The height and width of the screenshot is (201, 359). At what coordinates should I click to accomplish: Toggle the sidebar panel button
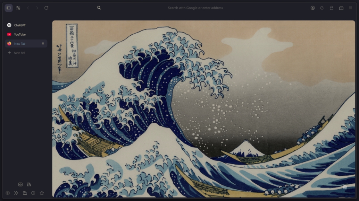tap(9, 8)
